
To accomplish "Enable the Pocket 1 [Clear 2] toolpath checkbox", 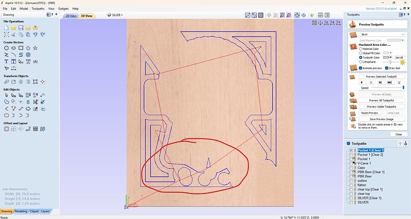I will (x=351, y=155).
